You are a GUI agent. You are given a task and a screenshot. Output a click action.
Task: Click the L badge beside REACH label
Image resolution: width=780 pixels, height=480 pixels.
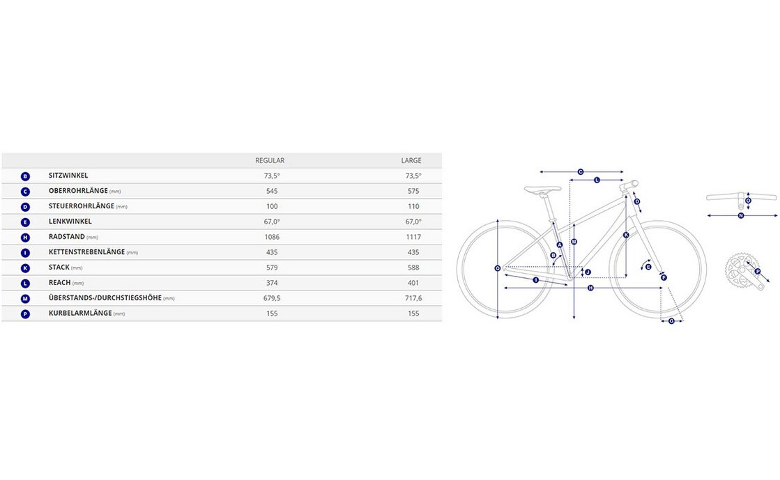[x=26, y=284]
